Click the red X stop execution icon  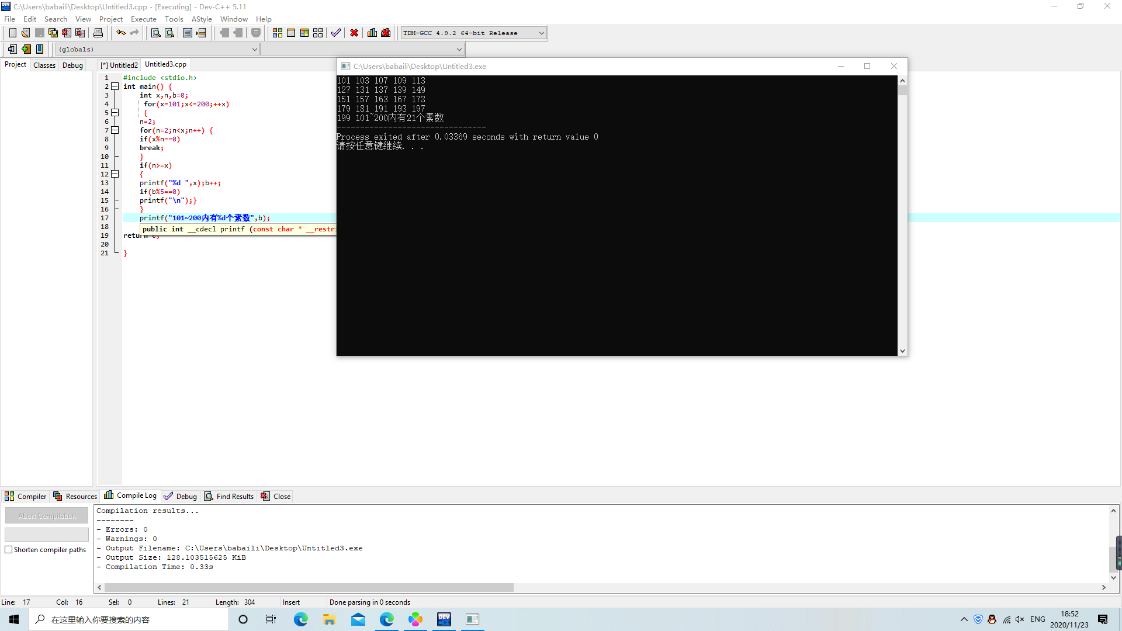click(354, 33)
